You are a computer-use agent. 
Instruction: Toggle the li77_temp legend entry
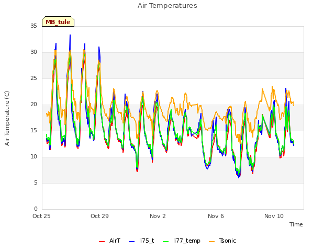pos(182,241)
